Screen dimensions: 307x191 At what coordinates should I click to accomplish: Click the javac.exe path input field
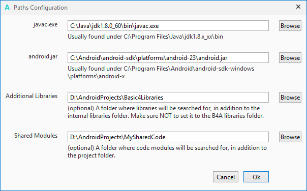click(168, 25)
